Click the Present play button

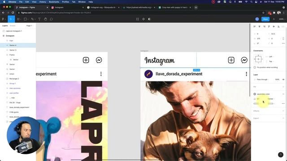[x=274, y=19]
